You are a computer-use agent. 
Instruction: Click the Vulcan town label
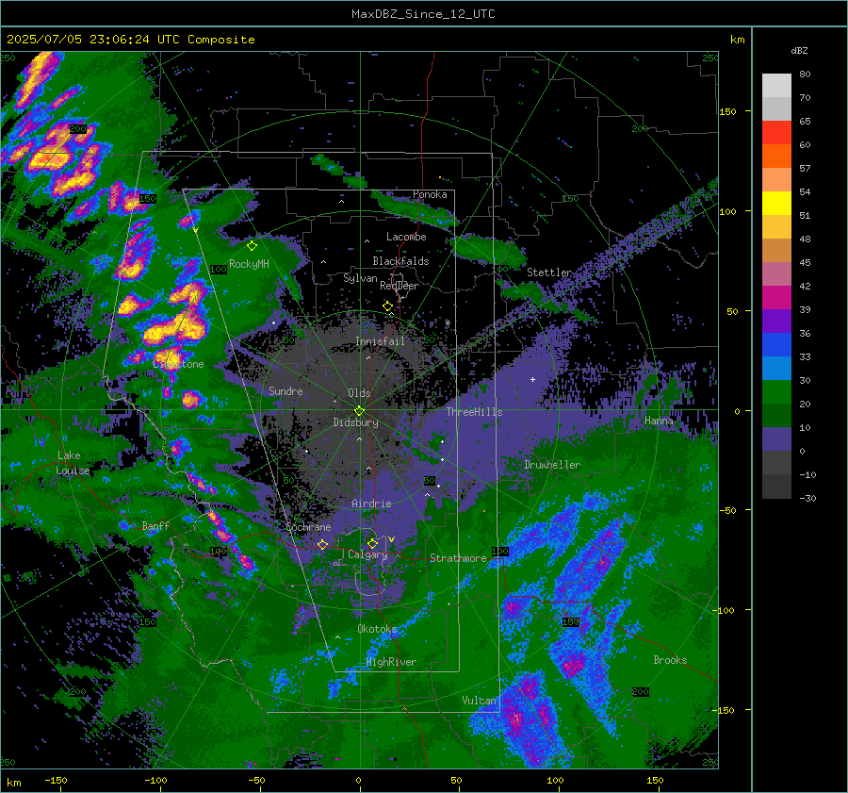[x=479, y=701]
